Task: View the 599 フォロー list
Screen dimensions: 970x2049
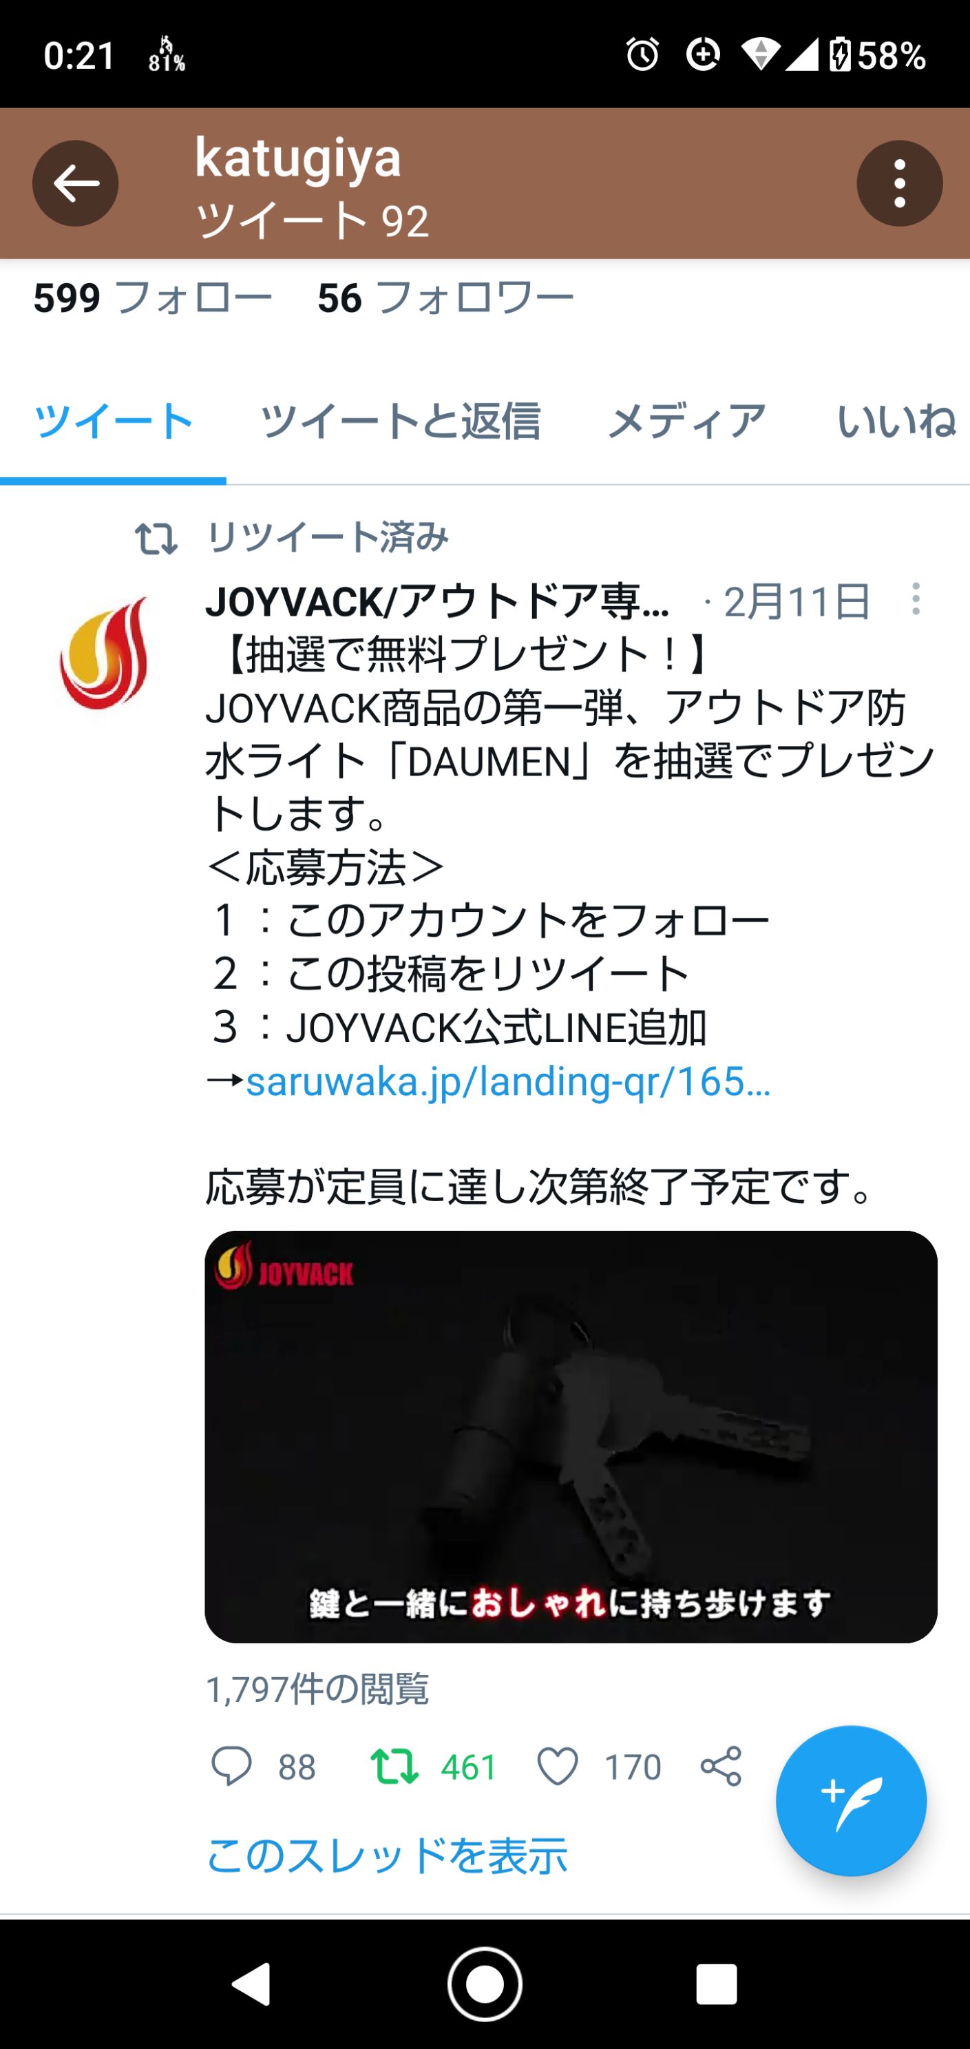Action: [x=153, y=298]
